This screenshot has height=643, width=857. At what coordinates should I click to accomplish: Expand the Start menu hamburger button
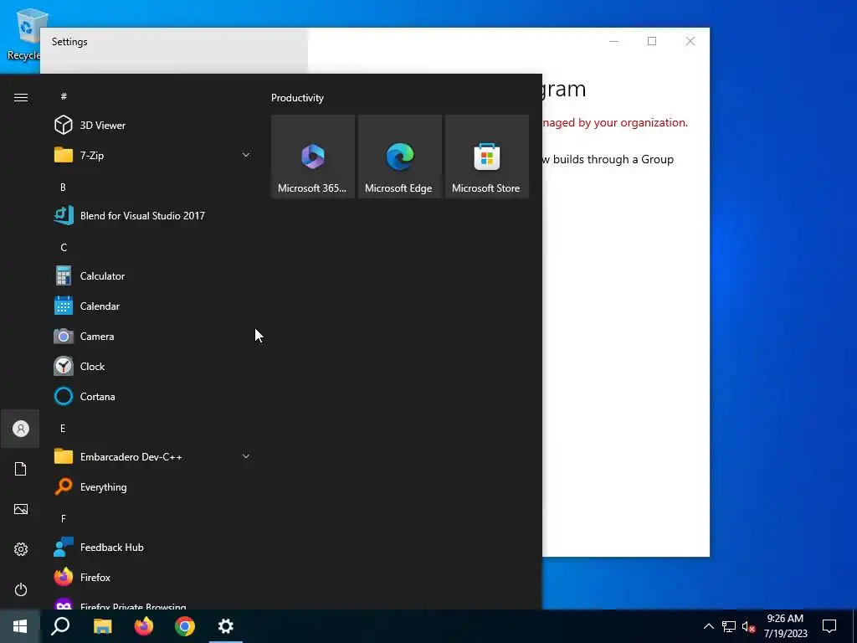(x=21, y=97)
